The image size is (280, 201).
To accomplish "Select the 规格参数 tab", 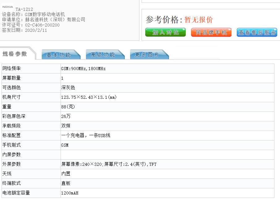I will [x=15, y=54].
